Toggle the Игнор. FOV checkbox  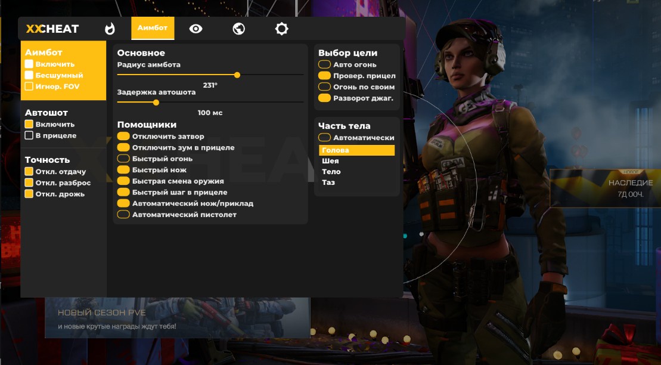(x=29, y=86)
